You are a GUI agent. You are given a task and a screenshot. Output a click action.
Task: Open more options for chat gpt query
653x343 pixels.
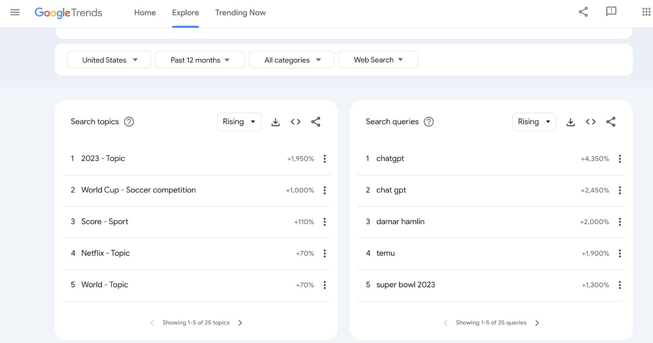(620, 190)
